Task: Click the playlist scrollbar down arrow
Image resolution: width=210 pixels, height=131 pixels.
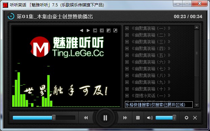Action: pyautogui.click(x=196, y=105)
